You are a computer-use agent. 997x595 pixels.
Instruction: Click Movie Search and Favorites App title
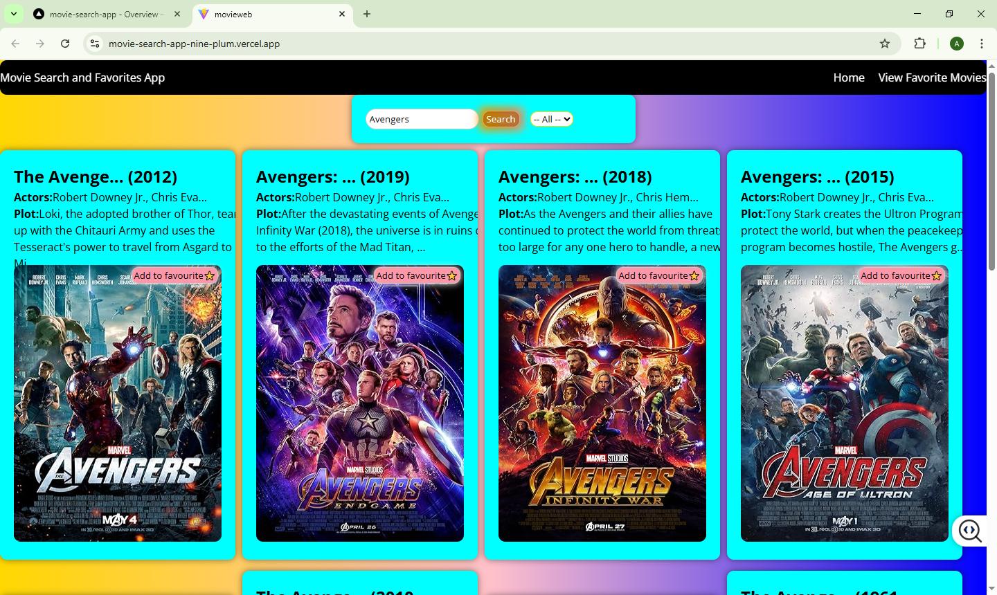coord(82,77)
